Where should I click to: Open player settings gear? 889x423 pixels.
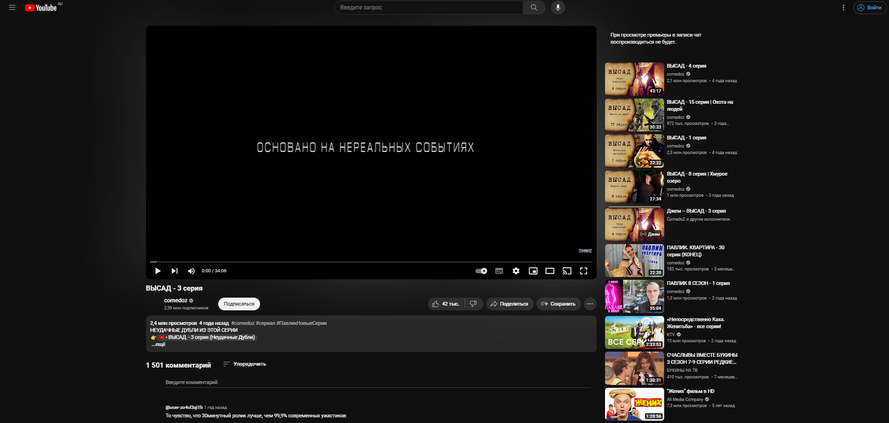click(x=516, y=271)
